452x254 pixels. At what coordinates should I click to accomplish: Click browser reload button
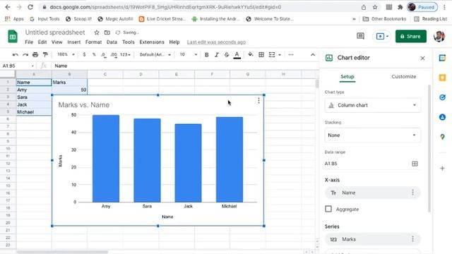pyautogui.click(x=30, y=7)
